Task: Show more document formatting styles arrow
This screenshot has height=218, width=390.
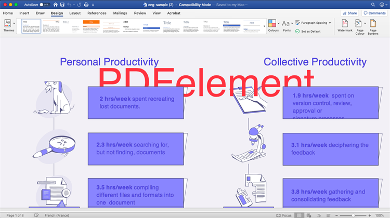Action: click(264, 26)
